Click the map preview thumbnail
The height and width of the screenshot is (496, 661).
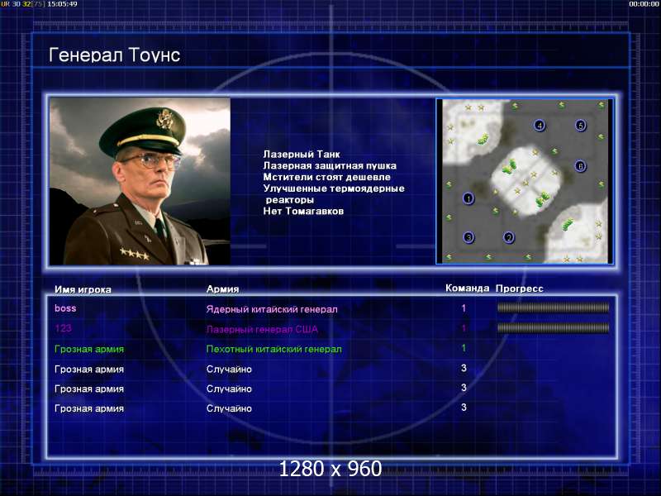point(524,181)
